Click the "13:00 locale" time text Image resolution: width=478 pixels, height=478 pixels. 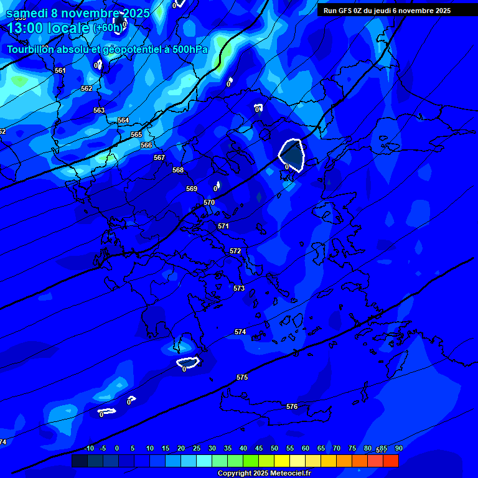click(x=49, y=28)
